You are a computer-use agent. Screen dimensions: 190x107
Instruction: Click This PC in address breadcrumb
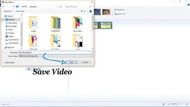24,7
